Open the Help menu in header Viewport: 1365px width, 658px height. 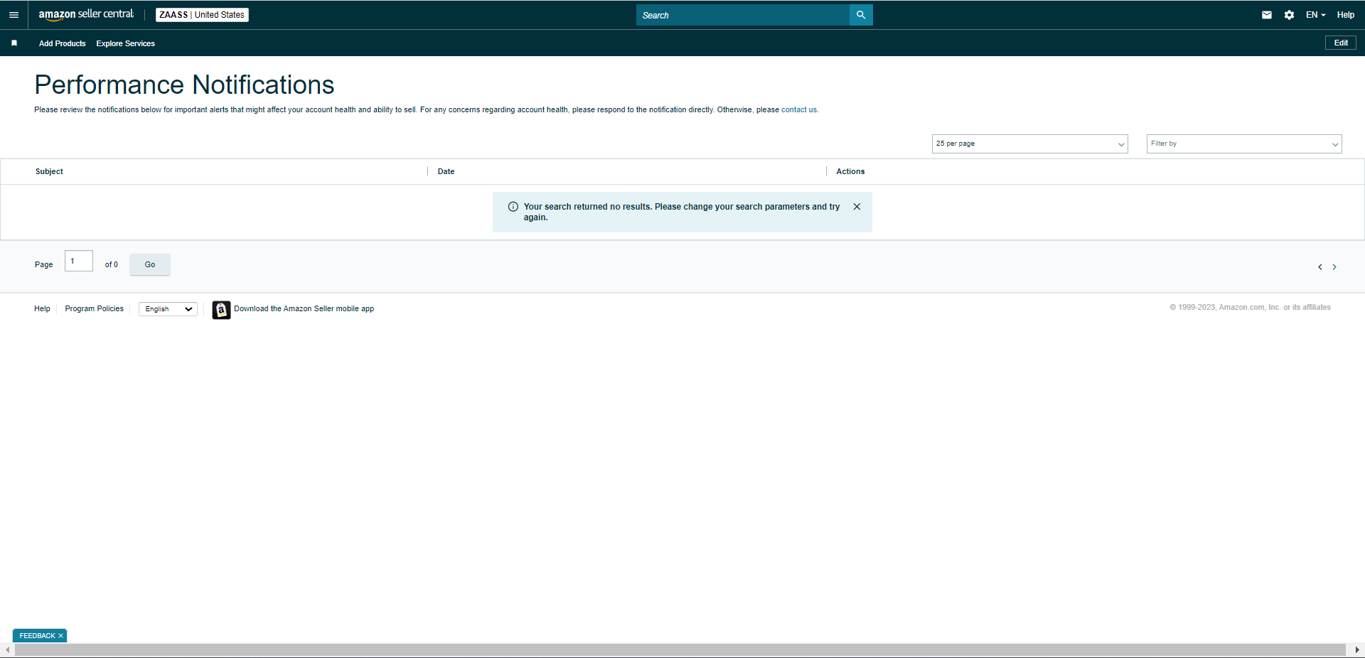tap(1345, 15)
